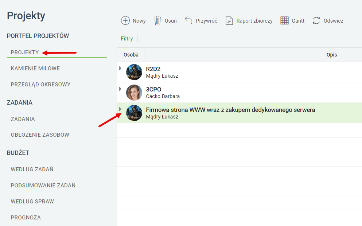
Task: Expand the Firmowa strona WWW project row
Action: click(x=120, y=109)
